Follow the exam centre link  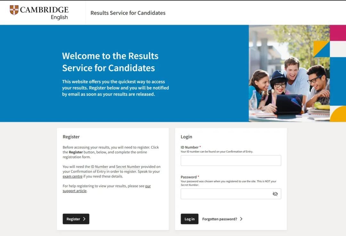(x=72, y=176)
